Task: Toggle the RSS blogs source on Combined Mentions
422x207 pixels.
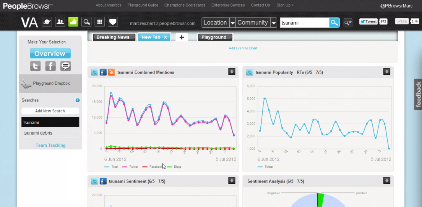Action: [111, 72]
